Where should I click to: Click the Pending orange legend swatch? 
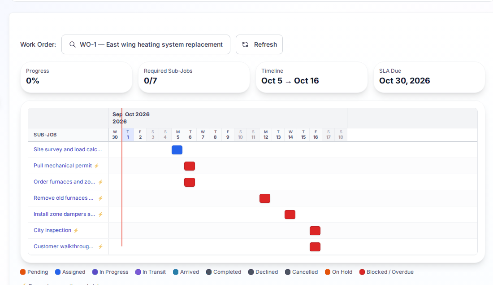(x=23, y=272)
